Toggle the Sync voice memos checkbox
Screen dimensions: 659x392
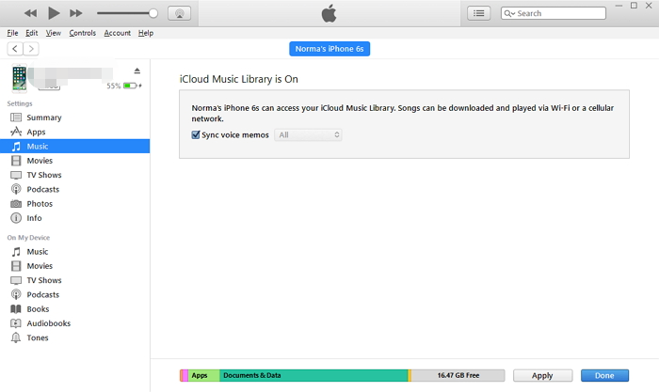point(196,134)
